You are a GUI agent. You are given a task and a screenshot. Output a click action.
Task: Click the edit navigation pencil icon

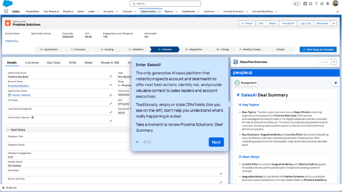[337, 11]
